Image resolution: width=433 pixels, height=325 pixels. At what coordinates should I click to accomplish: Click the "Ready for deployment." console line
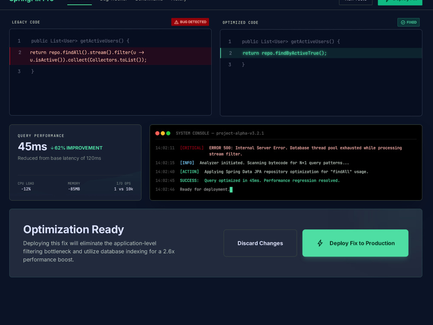[205, 189]
